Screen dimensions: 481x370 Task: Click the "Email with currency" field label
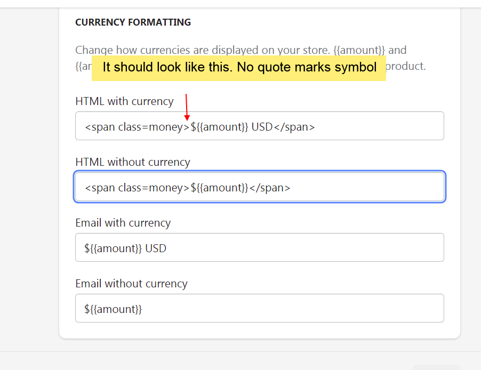123,223
